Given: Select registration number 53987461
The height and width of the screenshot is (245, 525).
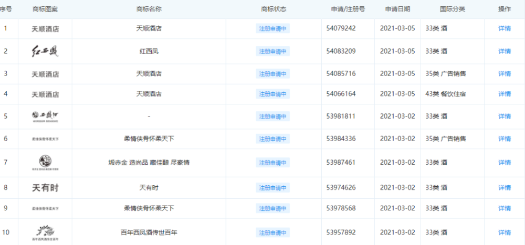Looking at the screenshot, I should [x=341, y=163].
